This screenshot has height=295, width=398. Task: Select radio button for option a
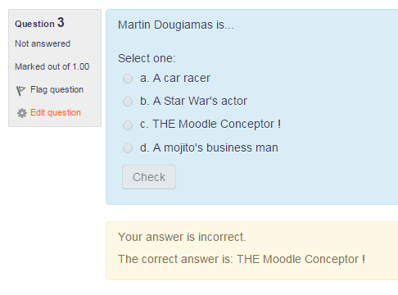(128, 79)
